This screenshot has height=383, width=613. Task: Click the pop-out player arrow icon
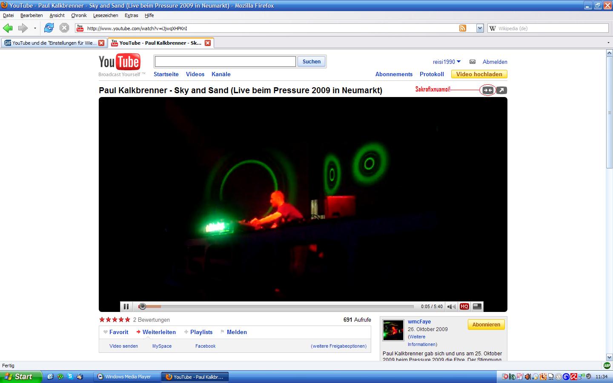(502, 90)
